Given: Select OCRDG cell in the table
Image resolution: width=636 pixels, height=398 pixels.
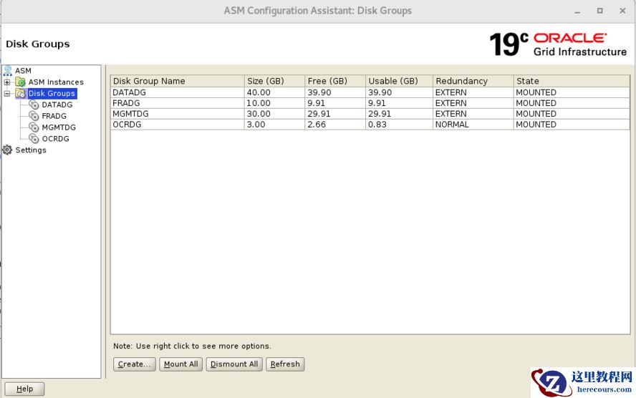Looking at the screenshot, I should click(177, 125).
